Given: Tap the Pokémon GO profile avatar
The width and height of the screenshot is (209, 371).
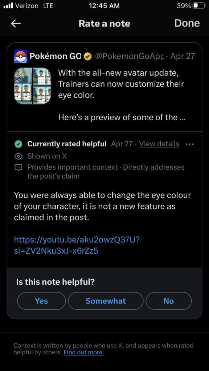Looking at the screenshot, I should [x=21, y=56].
